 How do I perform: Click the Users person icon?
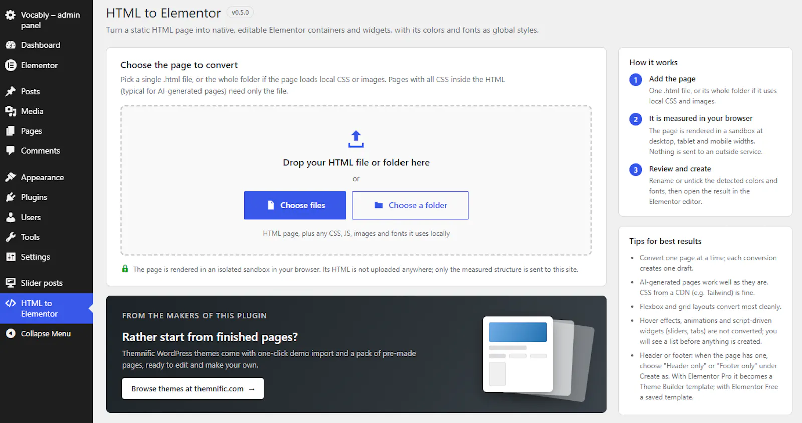(x=11, y=217)
